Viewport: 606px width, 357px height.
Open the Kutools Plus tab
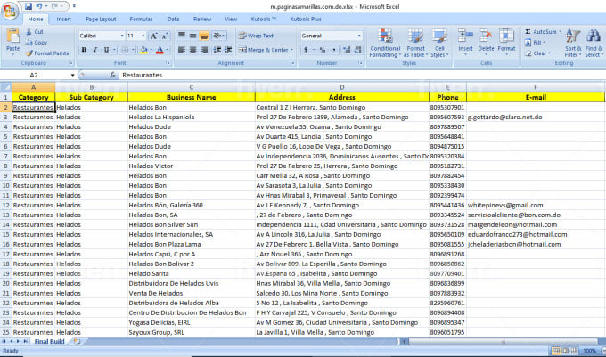tap(306, 20)
